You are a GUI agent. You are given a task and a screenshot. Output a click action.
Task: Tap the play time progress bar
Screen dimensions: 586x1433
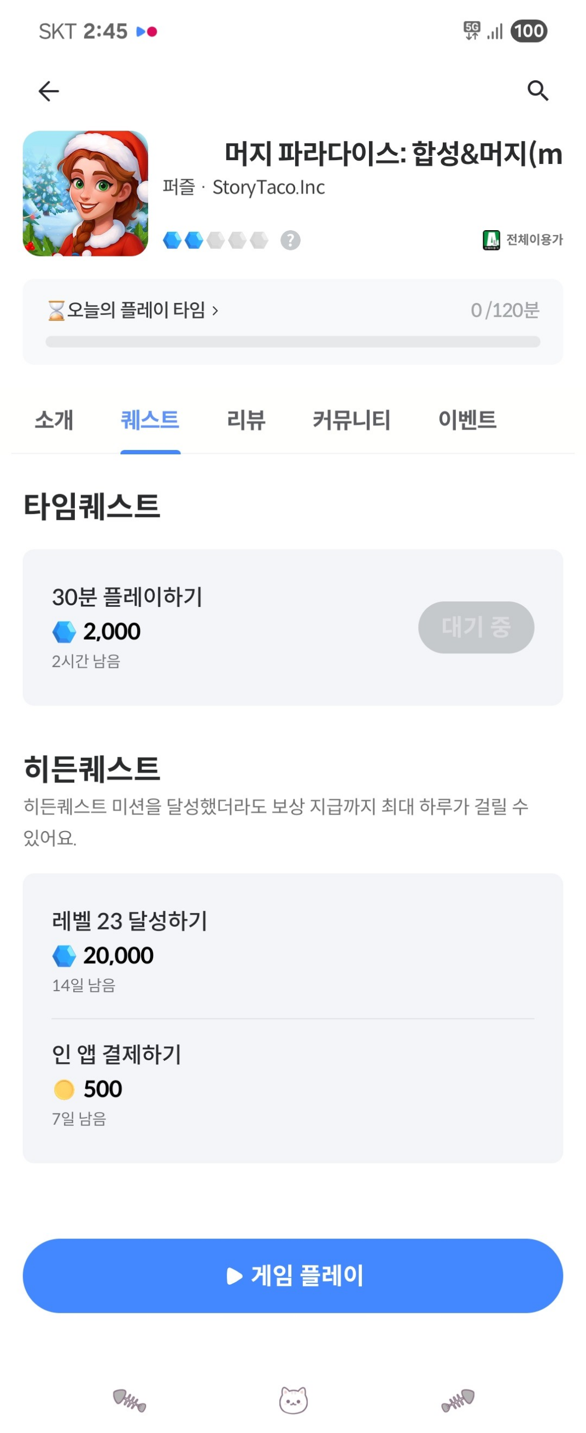[293, 342]
